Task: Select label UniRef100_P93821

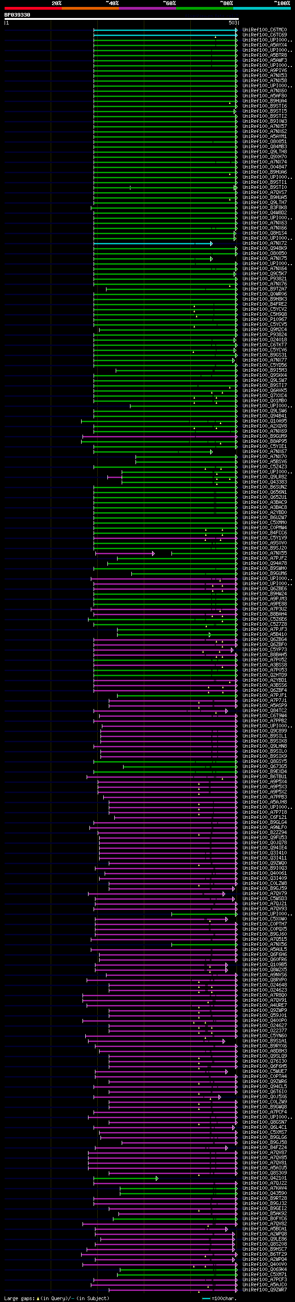Action: pyautogui.click(x=265, y=279)
